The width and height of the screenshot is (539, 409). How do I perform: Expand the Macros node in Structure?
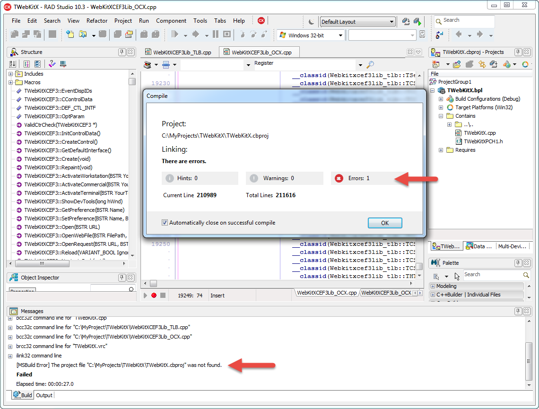click(11, 82)
